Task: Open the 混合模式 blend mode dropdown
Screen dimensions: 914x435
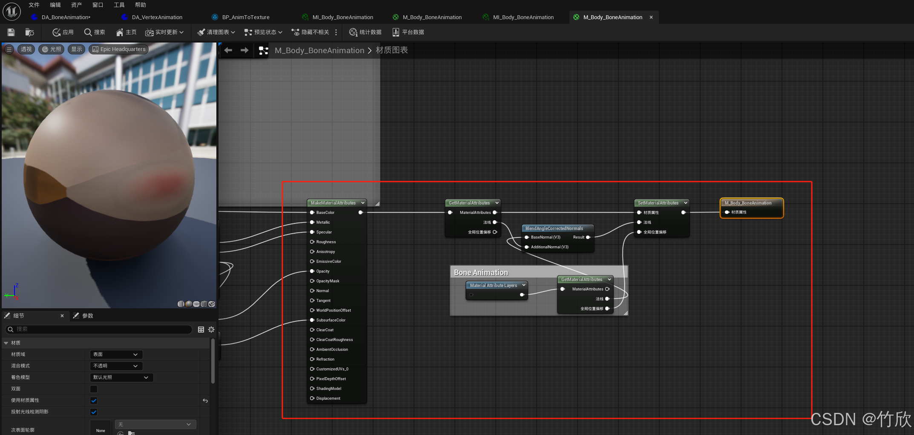Action: (115, 365)
